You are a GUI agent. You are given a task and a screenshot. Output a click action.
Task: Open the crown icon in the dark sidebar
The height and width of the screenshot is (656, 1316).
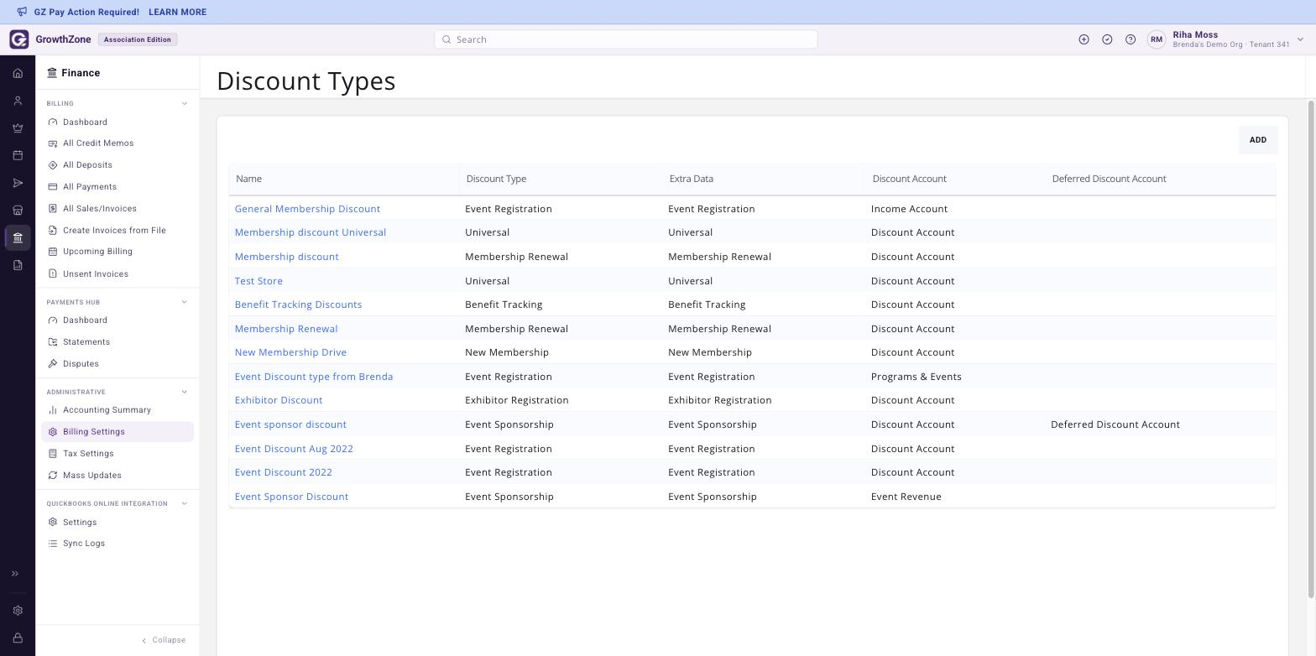point(18,128)
